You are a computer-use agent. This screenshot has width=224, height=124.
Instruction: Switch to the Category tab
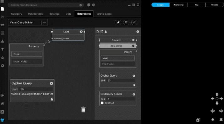coord(17,14)
